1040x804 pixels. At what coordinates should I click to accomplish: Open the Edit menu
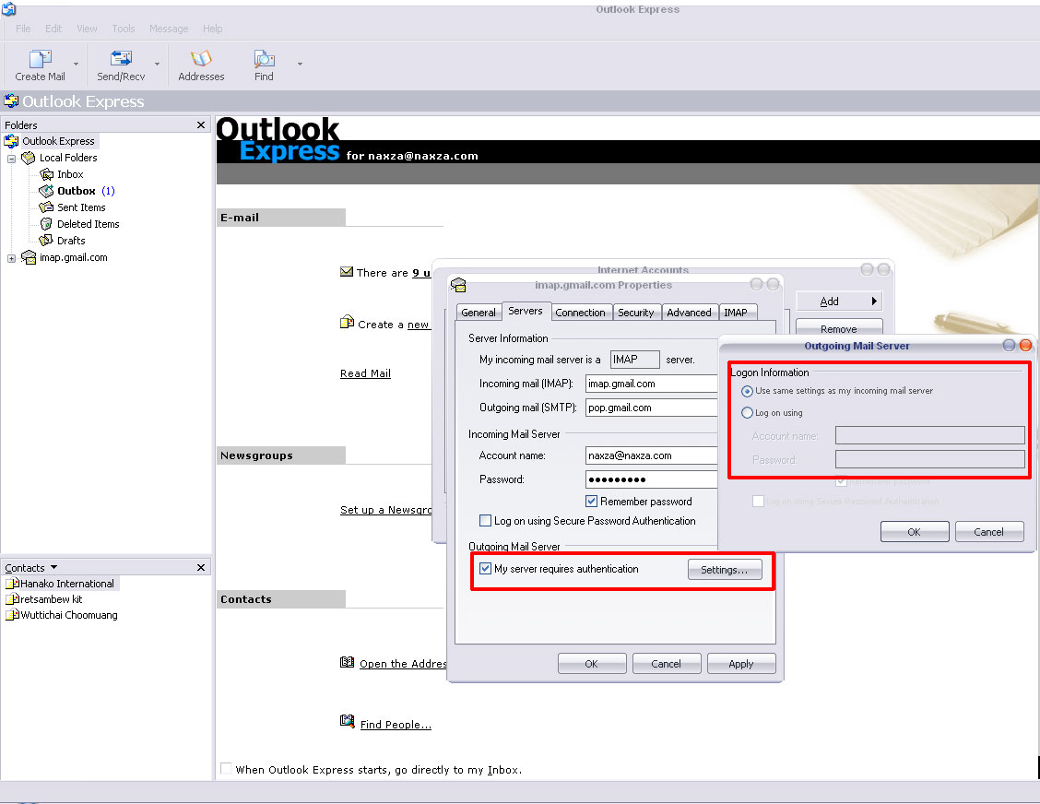(x=53, y=29)
